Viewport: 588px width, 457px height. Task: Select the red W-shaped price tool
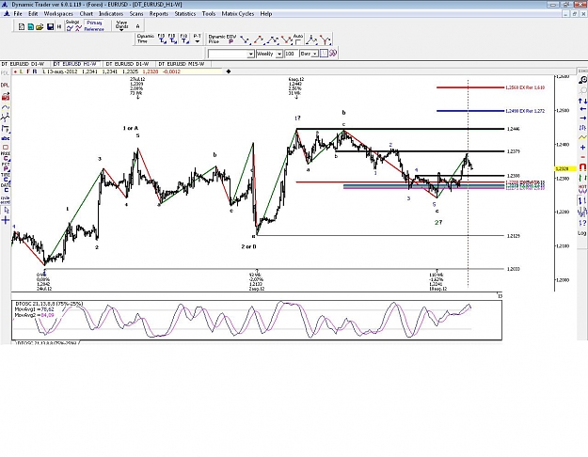point(287,39)
